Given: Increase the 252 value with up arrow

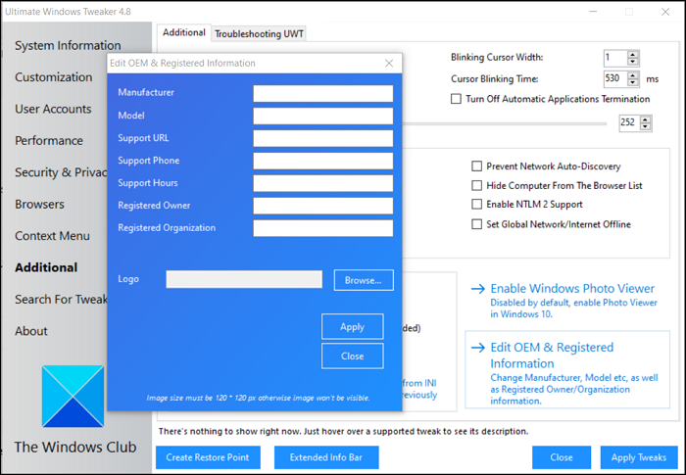Looking at the screenshot, I should click(645, 119).
